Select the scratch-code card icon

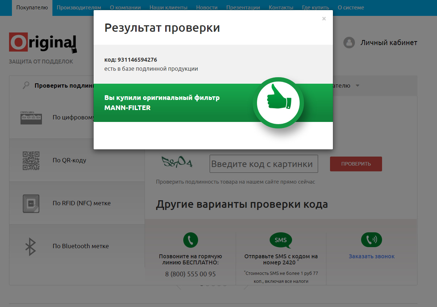coord(31,117)
